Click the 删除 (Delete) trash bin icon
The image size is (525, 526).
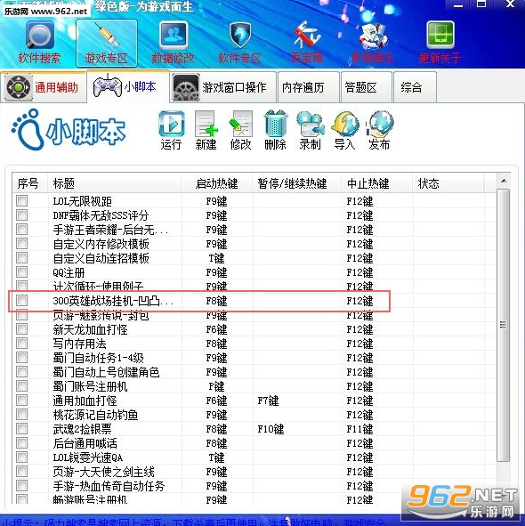point(276,124)
